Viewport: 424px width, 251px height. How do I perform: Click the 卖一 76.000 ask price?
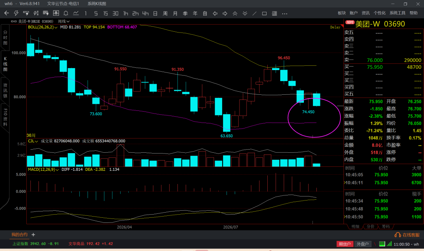coord(375,60)
